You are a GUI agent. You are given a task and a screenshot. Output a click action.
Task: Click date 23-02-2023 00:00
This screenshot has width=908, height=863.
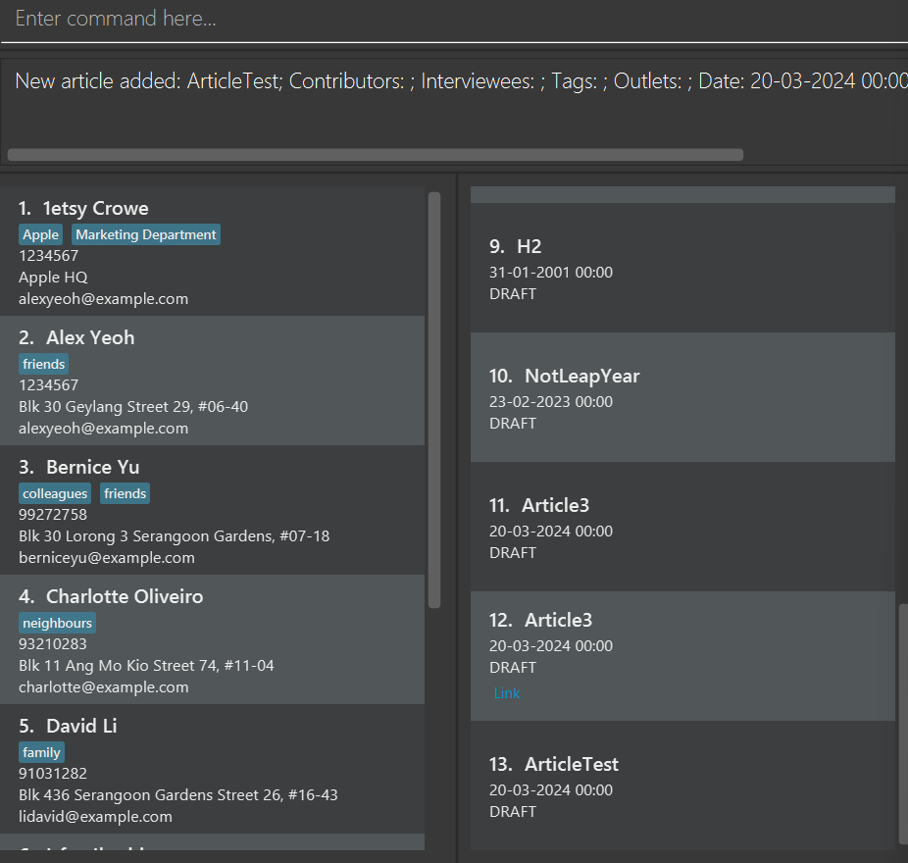coord(551,402)
